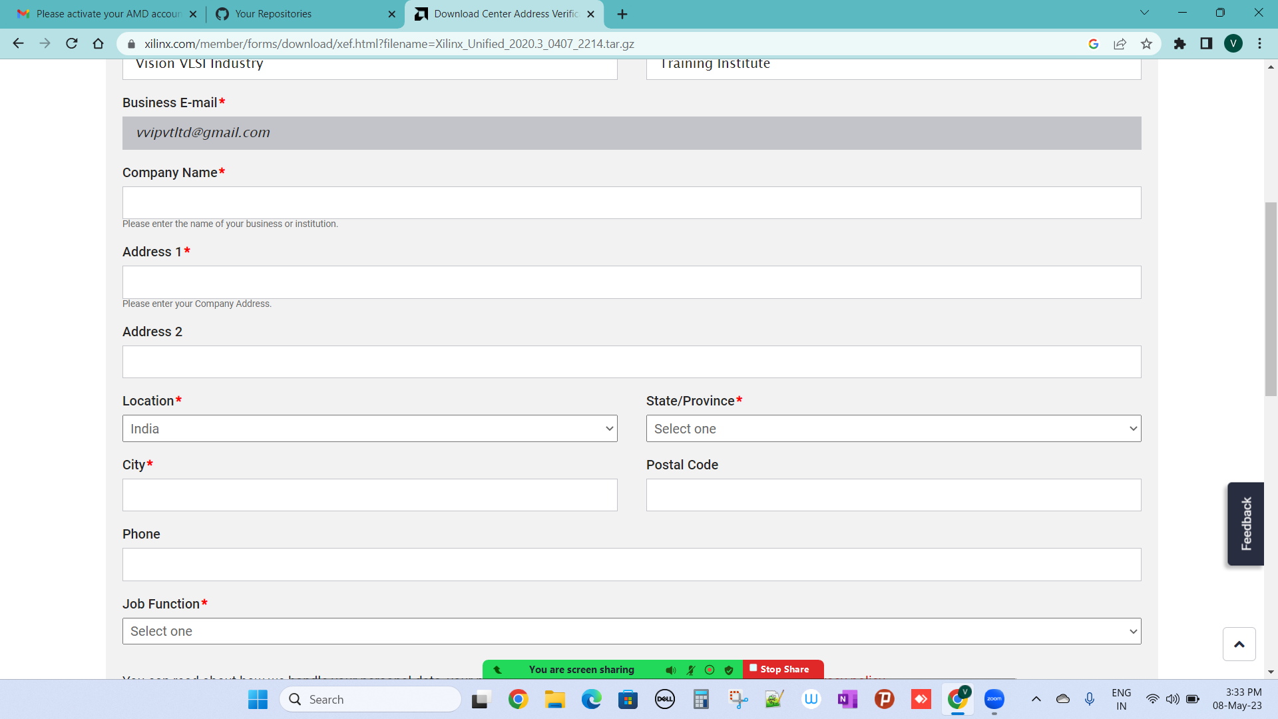Image resolution: width=1278 pixels, height=719 pixels.
Task: Click the browser reload icon
Action: click(72, 44)
